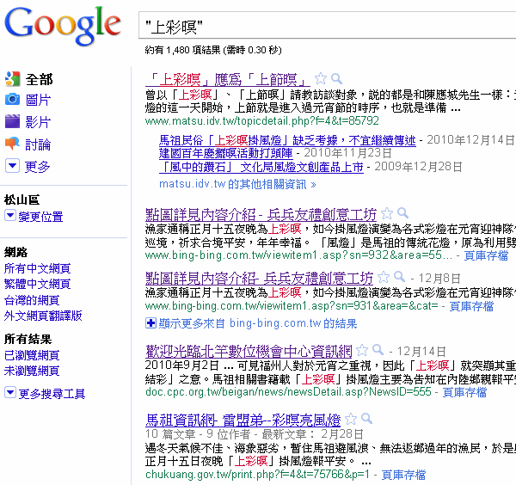The image size is (516, 485).
Task: Open result 「上彩暝」應為「上節暝」
Action: pos(228,79)
